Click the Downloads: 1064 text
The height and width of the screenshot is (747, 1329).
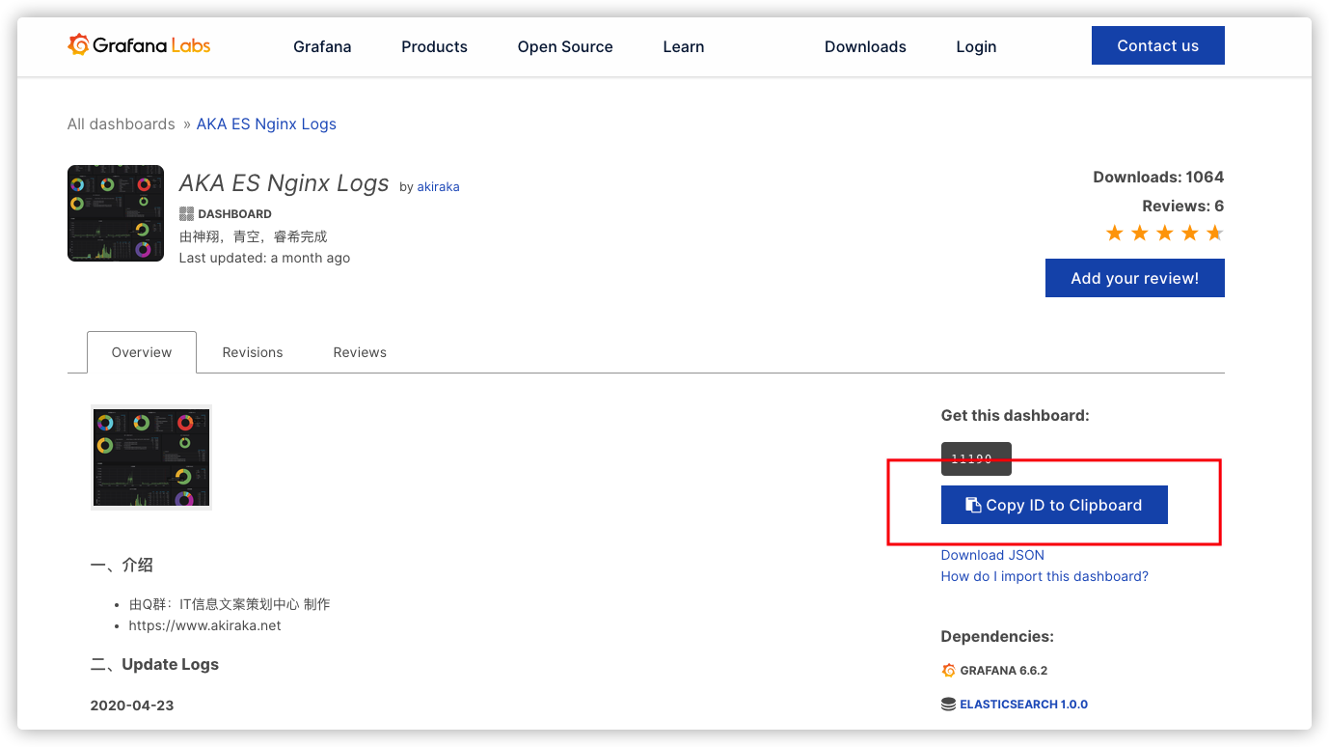(x=1158, y=177)
